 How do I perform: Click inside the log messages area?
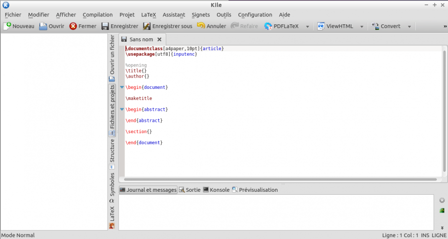(x=277, y=212)
